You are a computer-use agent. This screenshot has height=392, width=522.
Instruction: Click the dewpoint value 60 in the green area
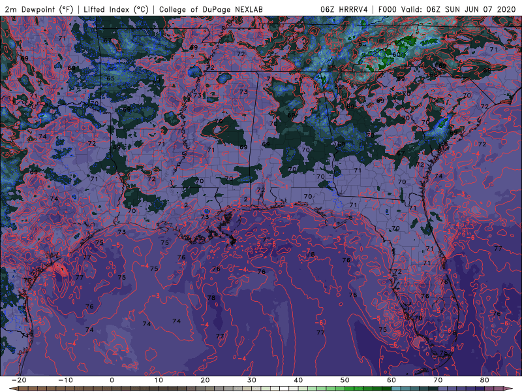[397, 55]
